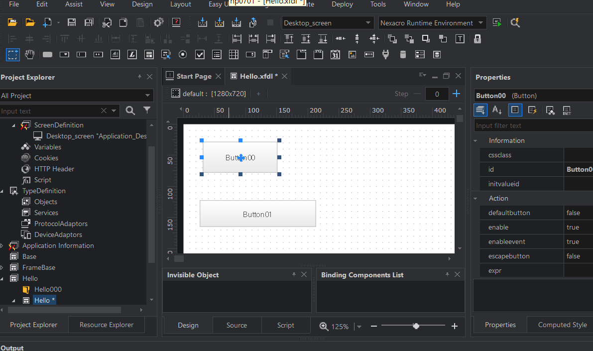Select the ImageViewer component tool
Viewport: 593px width, 351px height.
[352, 54]
